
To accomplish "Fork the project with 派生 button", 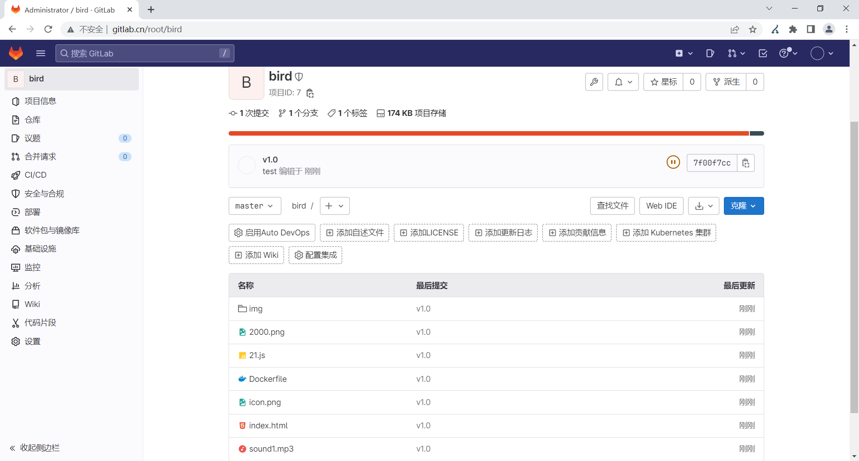I will 726,82.
